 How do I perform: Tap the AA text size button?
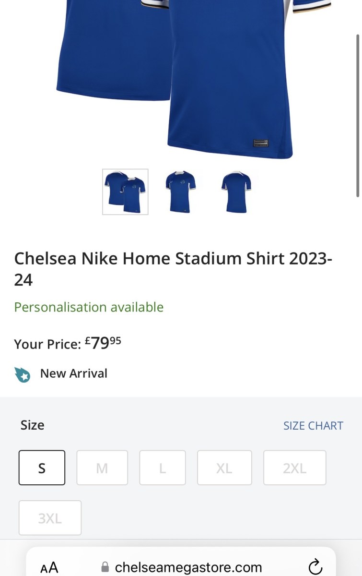click(49, 568)
